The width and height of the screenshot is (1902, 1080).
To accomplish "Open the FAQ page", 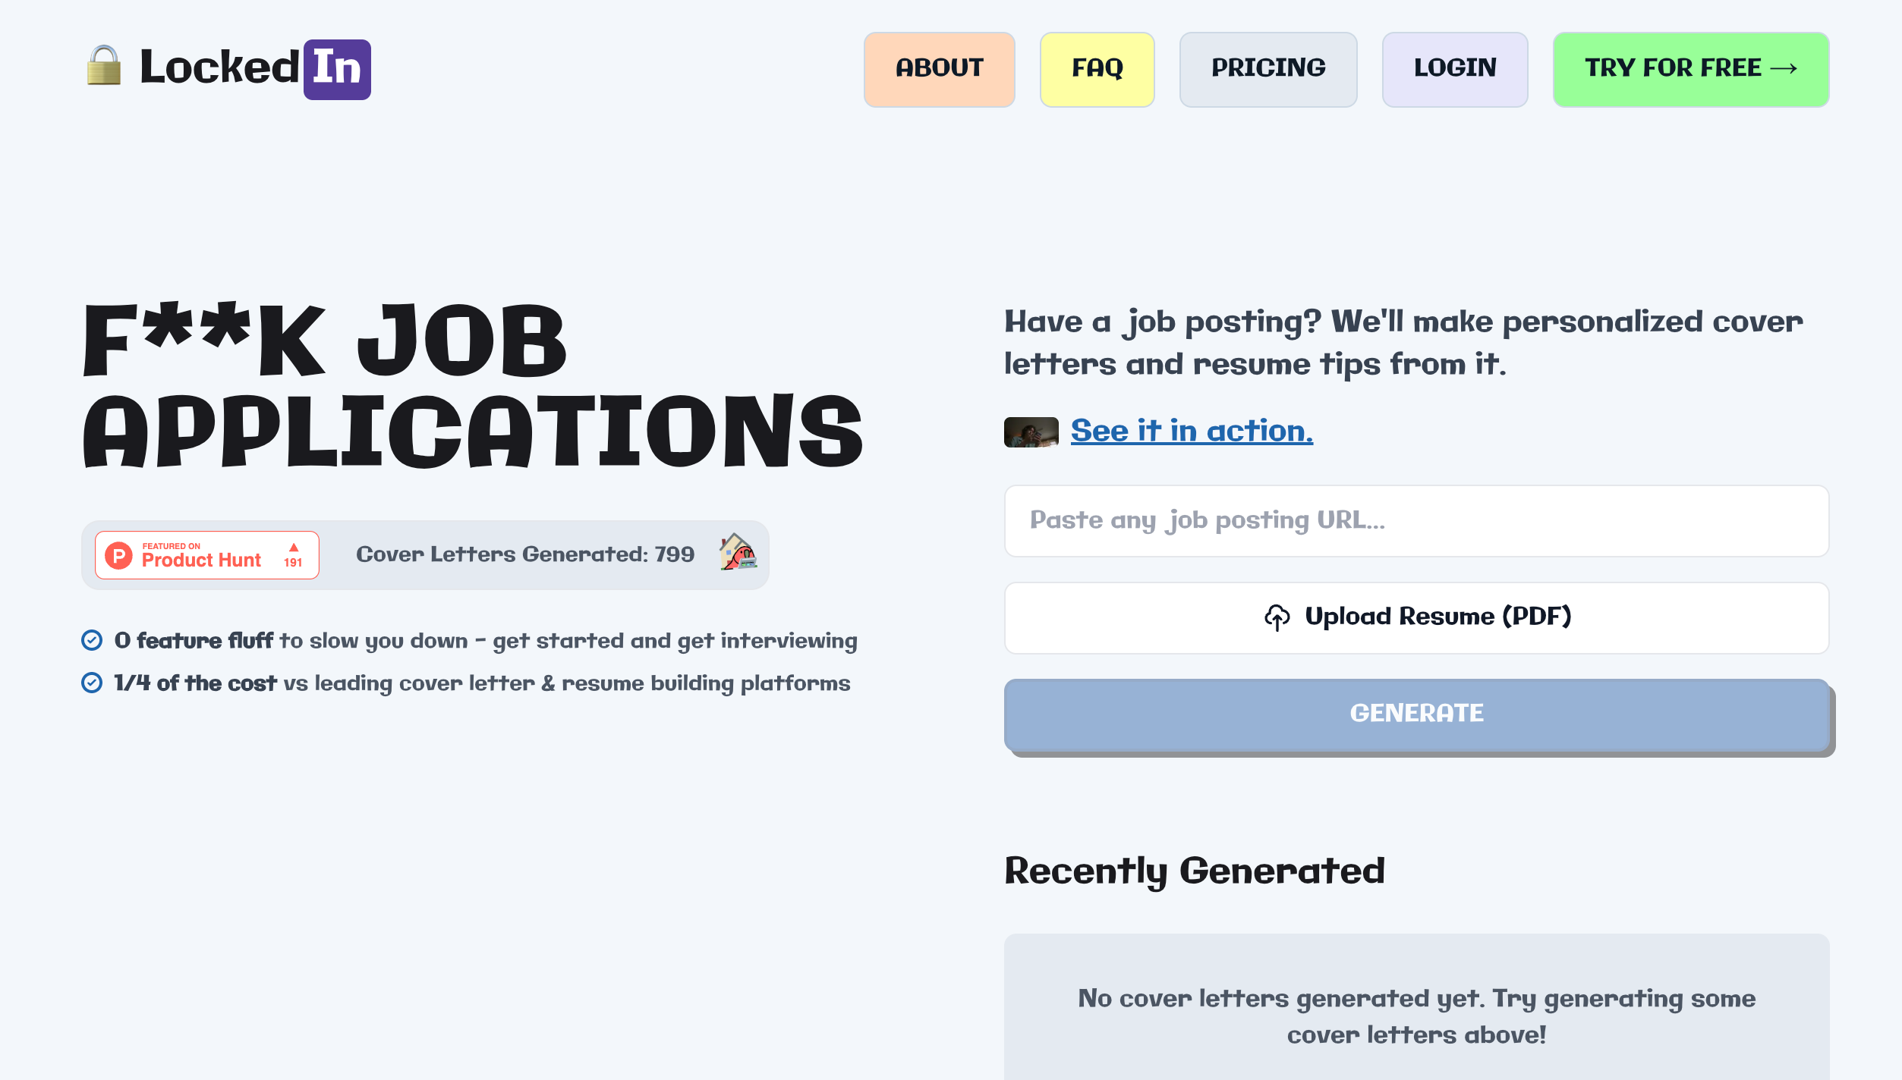I will click(1097, 69).
